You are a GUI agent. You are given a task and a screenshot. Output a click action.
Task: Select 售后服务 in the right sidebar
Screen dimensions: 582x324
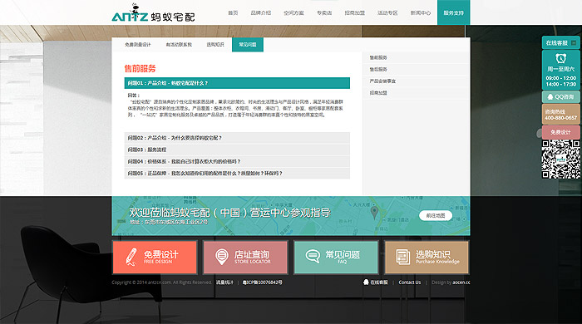pos(378,69)
